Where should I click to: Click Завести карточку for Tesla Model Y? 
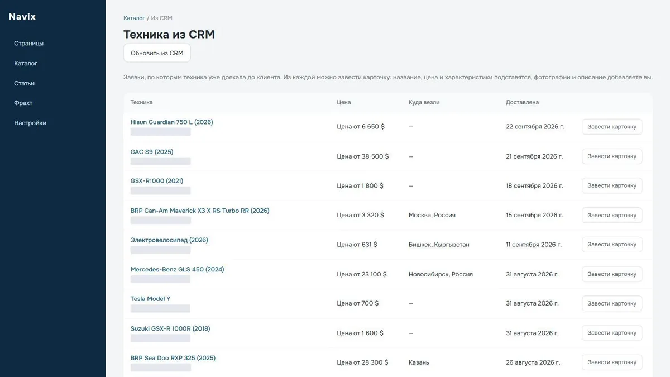point(612,303)
